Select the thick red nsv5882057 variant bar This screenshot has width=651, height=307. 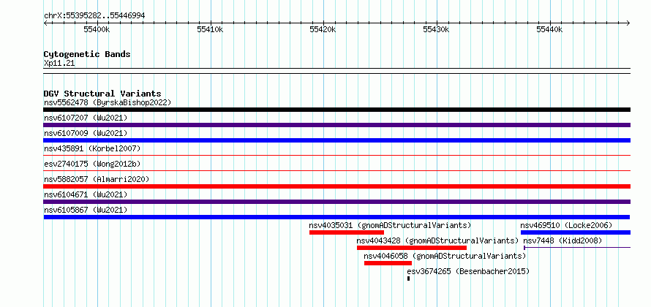(336, 186)
